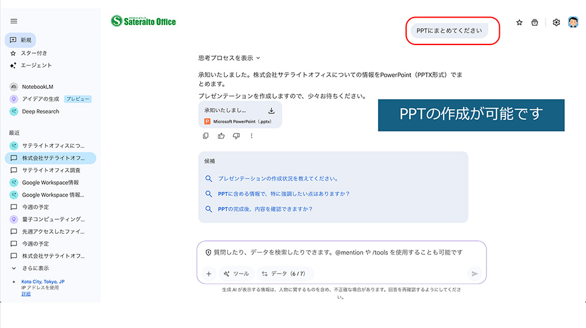Click the plus attach icon in input box
This screenshot has width=586, height=328.
click(x=208, y=274)
